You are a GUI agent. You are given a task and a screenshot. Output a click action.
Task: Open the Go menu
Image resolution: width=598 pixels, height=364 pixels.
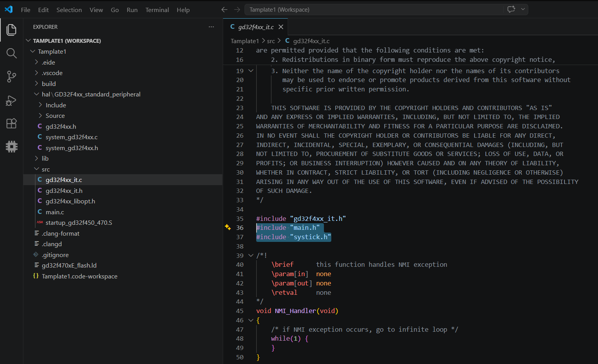pos(115,10)
